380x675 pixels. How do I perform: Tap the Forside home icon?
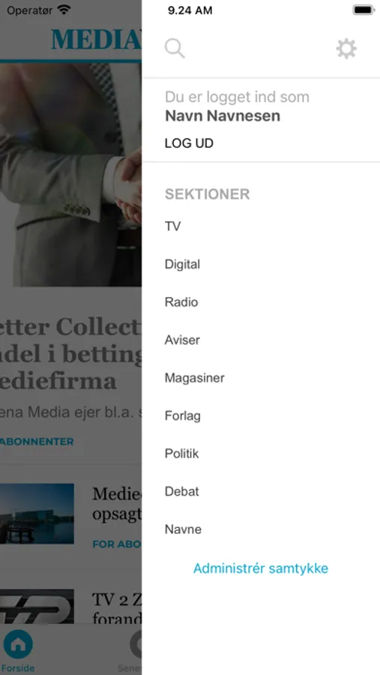[18, 644]
